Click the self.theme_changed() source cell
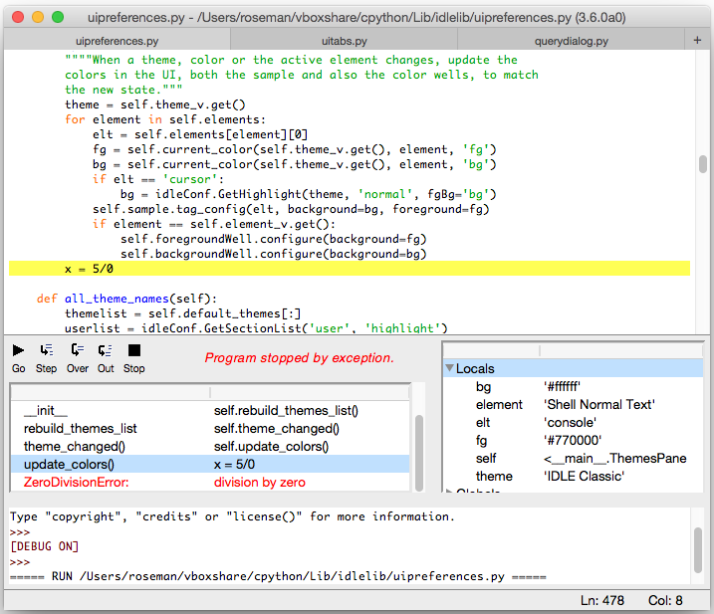Screen dimensions: 714x614 pos(277,429)
